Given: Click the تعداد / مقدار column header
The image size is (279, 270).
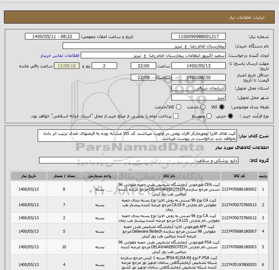Looking at the screenshot, I should [64, 176].
